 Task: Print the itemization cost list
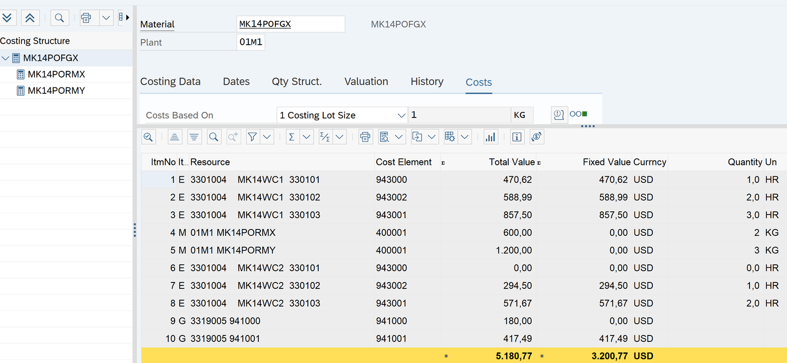[365, 137]
